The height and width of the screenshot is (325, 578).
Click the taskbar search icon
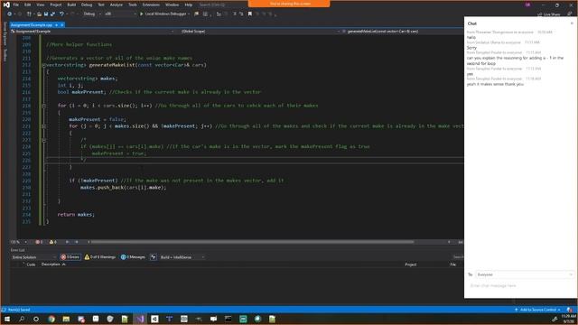(22, 319)
